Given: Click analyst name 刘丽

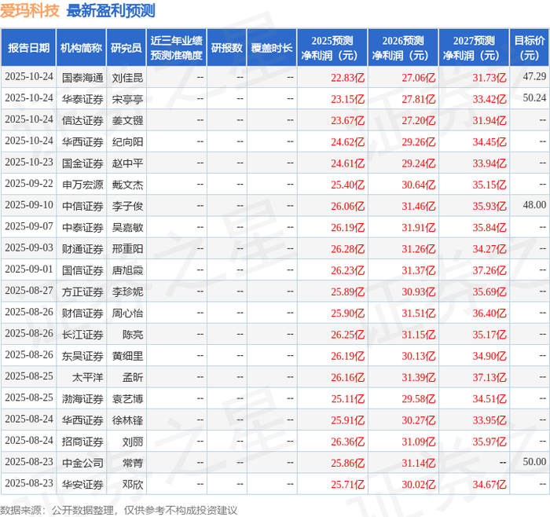Looking at the screenshot, I should pyautogui.click(x=133, y=442).
